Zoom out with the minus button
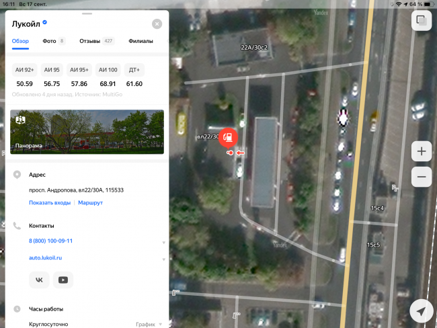This screenshot has height=328, width=437. point(422,177)
